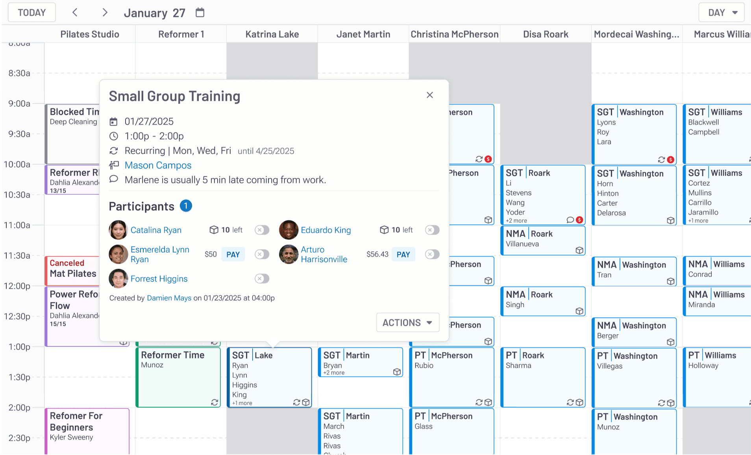Screen dimensions: 751x455
Task: Click the chat bubble icon on Disa Roark's SGT event
Action: coord(570,220)
